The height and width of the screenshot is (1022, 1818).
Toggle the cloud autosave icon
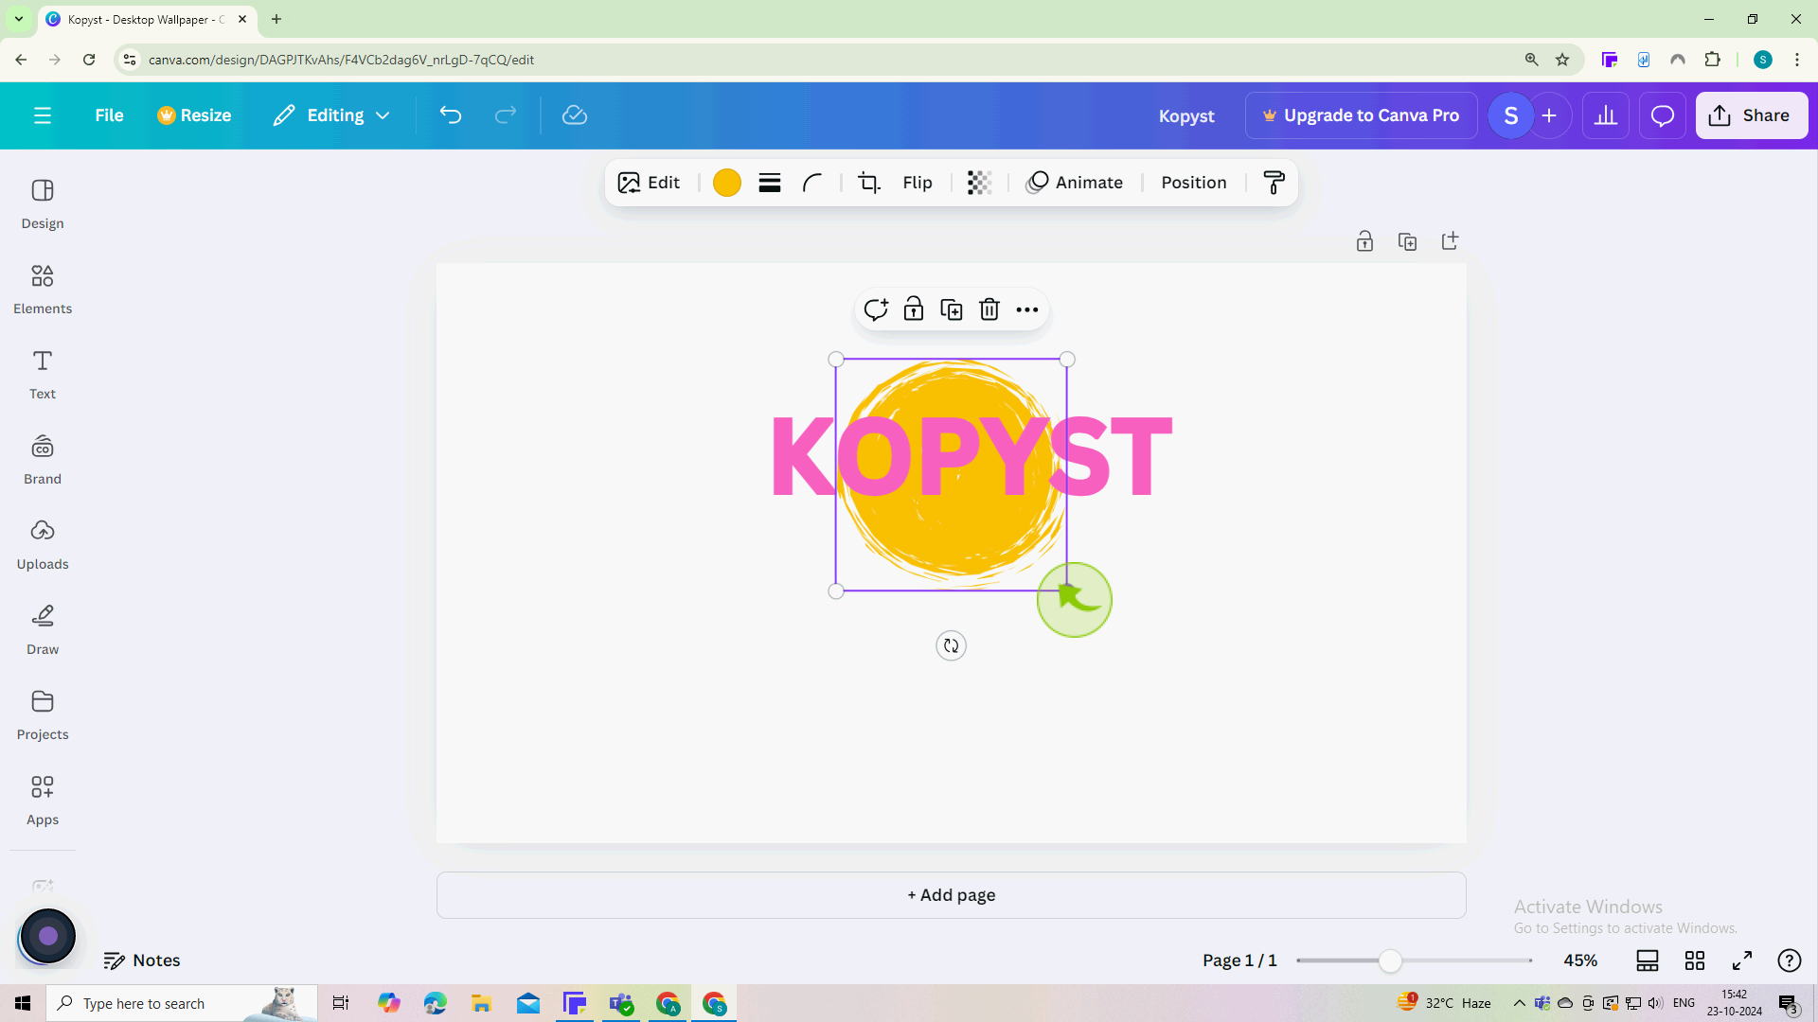click(576, 115)
